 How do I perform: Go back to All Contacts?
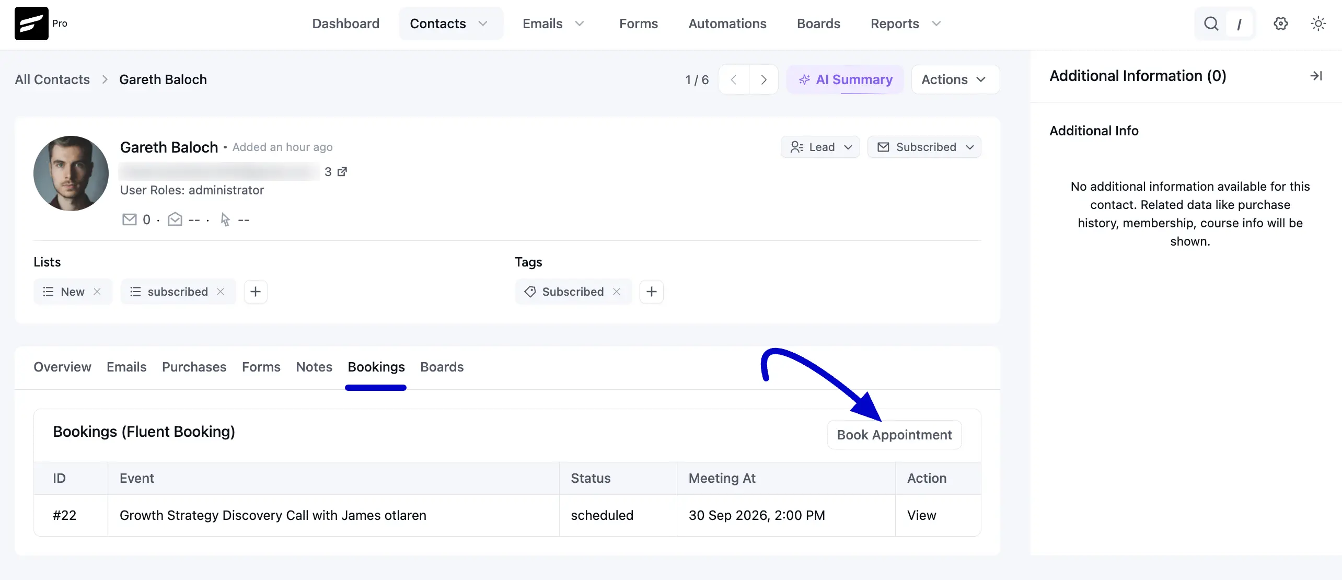pyautogui.click(x=52, y=79)
